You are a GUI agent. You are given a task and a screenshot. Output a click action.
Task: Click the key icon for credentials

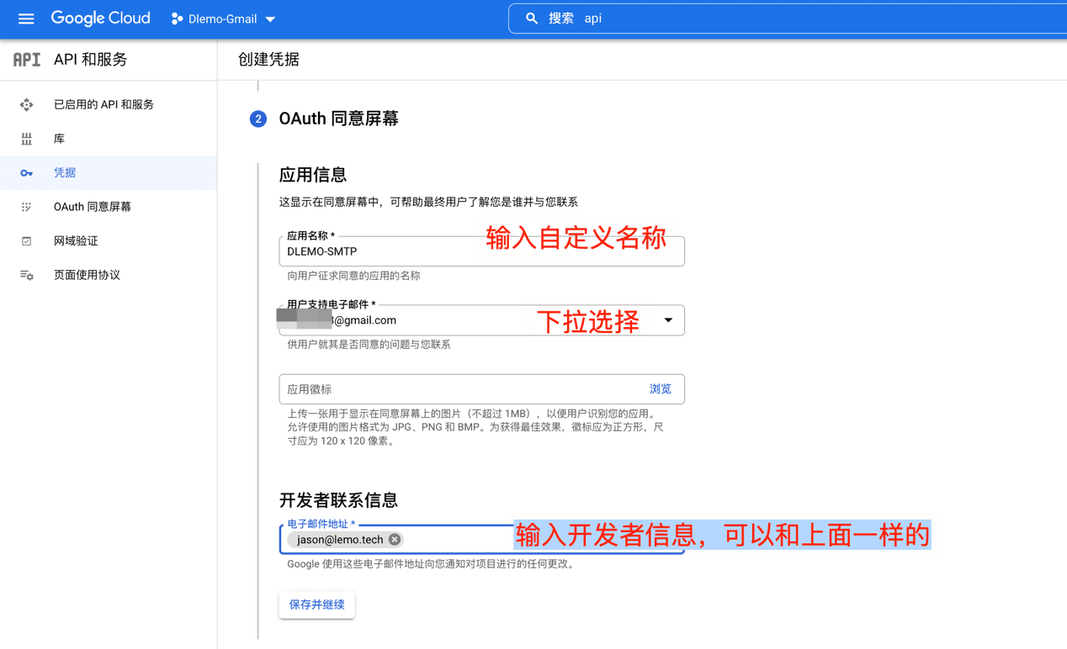[27, 173]
